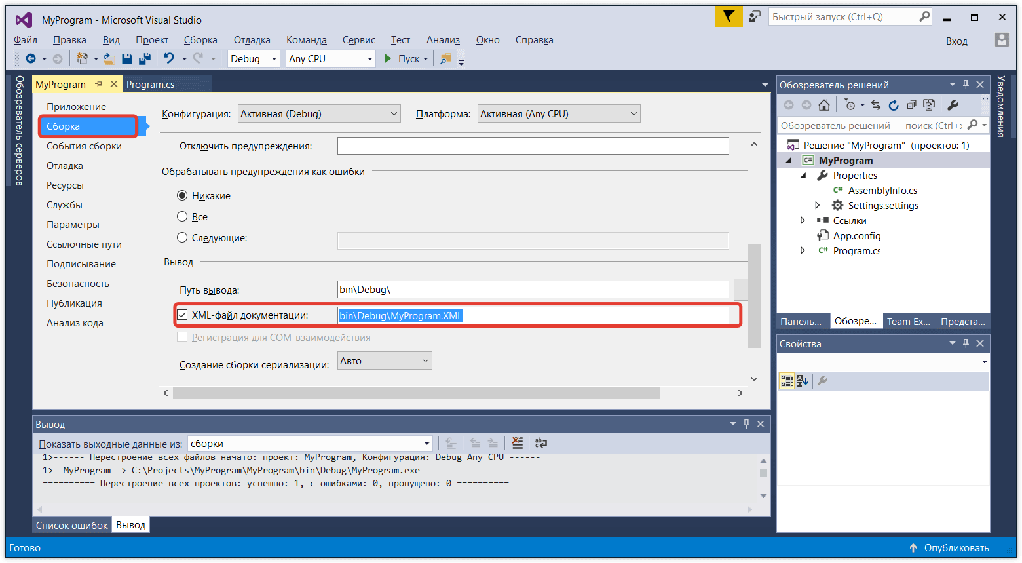Open the Отладка menu in the menu bar

[x=252, y=40]
